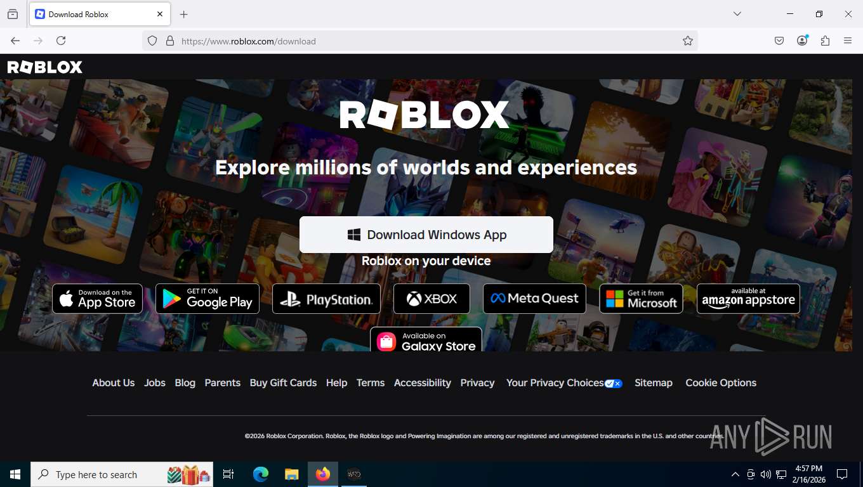Open File Explorer from the taskbar
Screen dimensions: 863x487
[292, 474]
